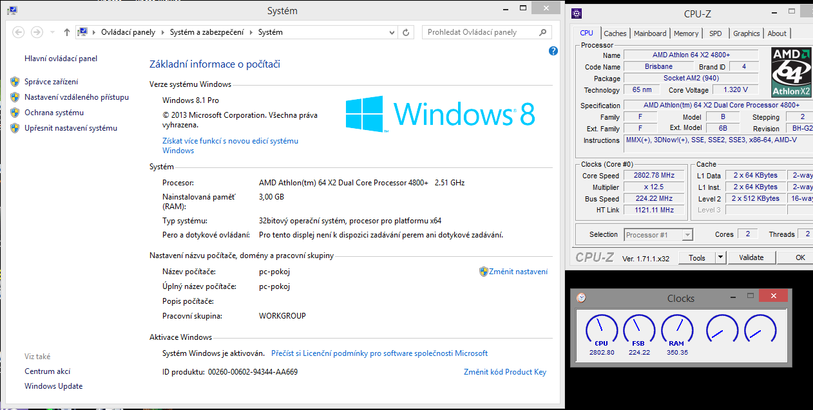The height and width of the screenshot is (410, 813).
Task: Expand the Tools dropdown arrow in CPU-Z
Action: tap(720, 257)
